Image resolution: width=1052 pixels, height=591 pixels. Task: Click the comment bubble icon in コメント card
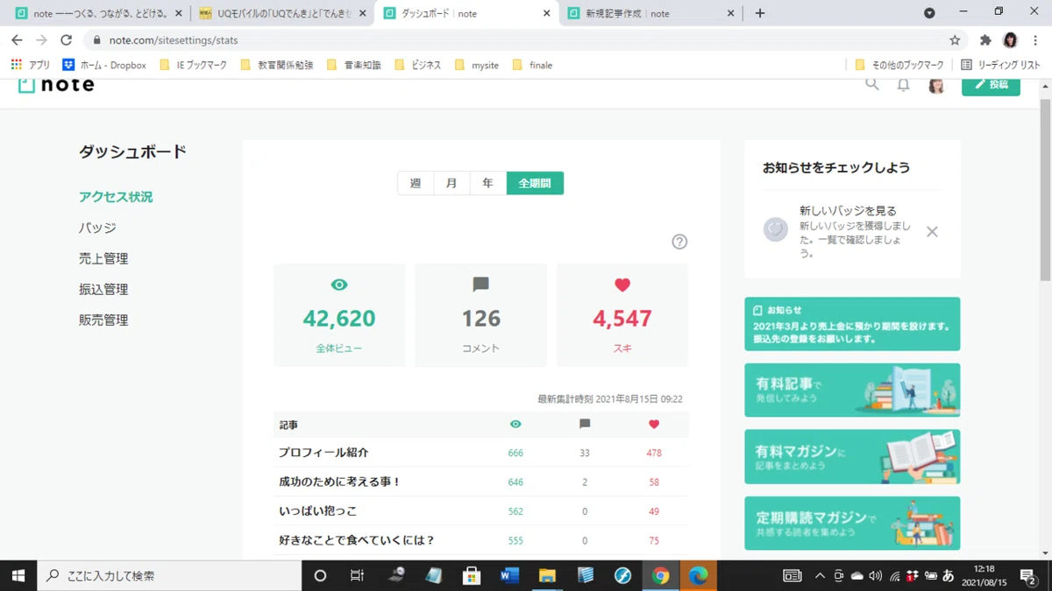pos(480,285)
